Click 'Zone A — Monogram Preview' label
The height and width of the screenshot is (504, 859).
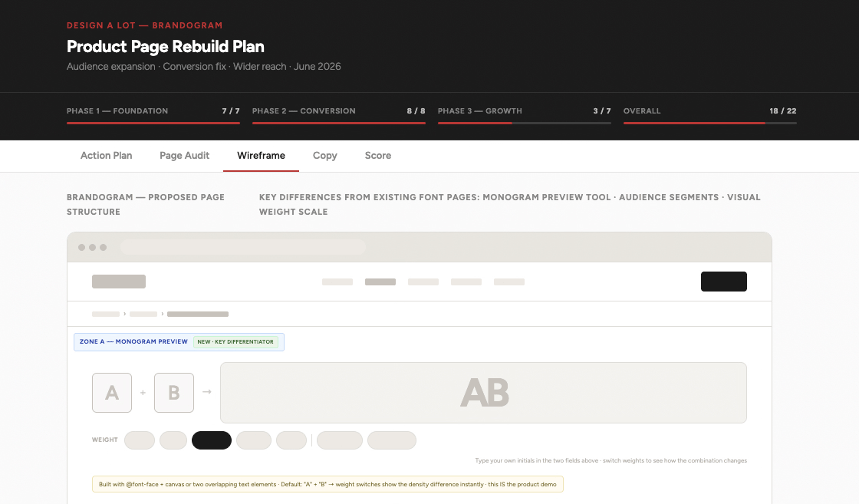[133, 342]
